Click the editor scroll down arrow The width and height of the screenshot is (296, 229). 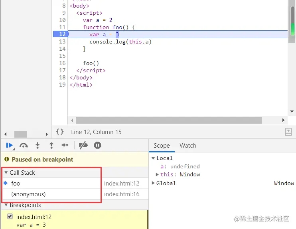click(292, 111)
